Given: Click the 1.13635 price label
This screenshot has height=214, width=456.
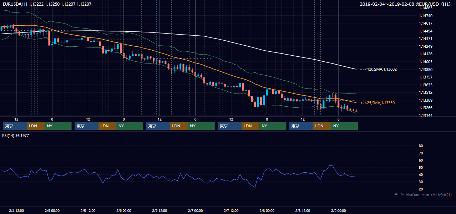Looking at the screenshot, I should 426,85.
